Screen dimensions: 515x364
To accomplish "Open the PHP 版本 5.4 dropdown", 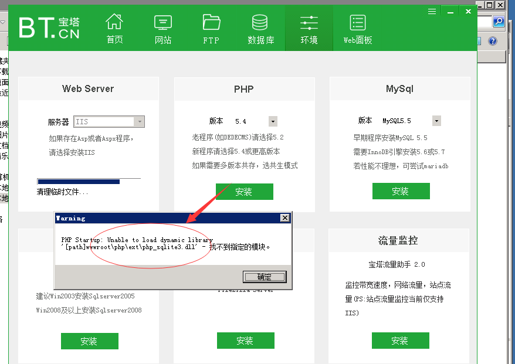I will [x=273, y=121].
